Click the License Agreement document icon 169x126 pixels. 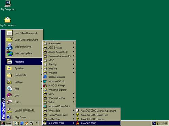78,111
